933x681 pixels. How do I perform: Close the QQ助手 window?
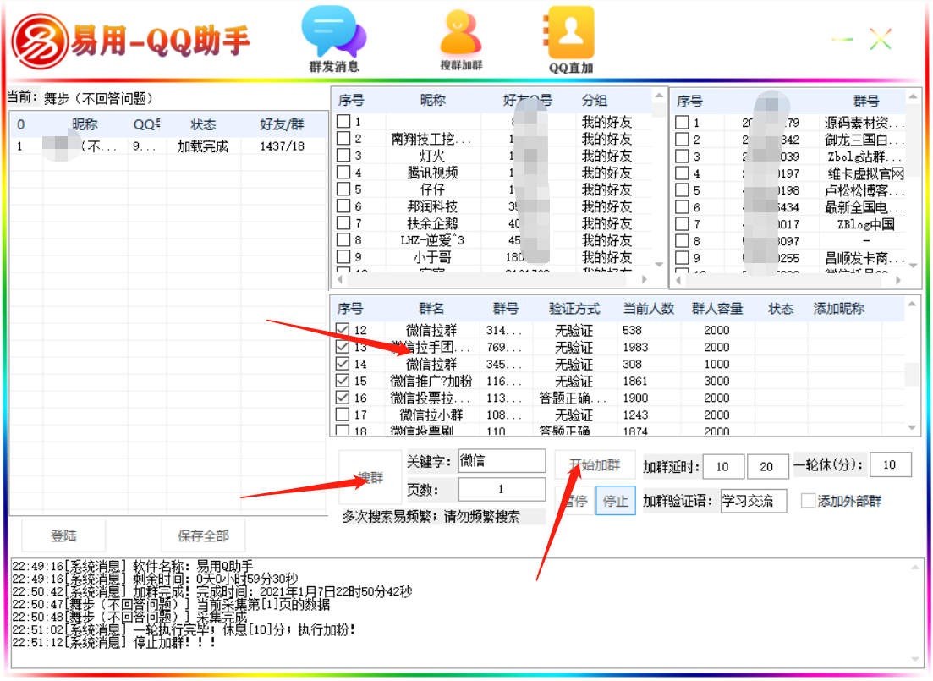pyautogui.click(x=880, y=39)
